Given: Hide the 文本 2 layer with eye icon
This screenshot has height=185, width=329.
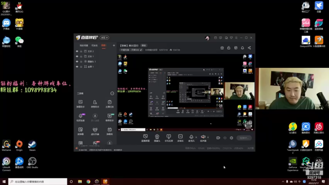Looking at the screenshot, I should pos(77,51).
